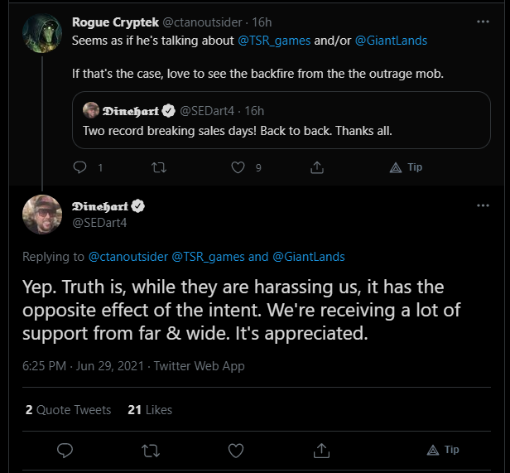Like Dinehart's main tweet
Image resolution: width=510 pixels, height=473 pixels.
tap(236, 451)
